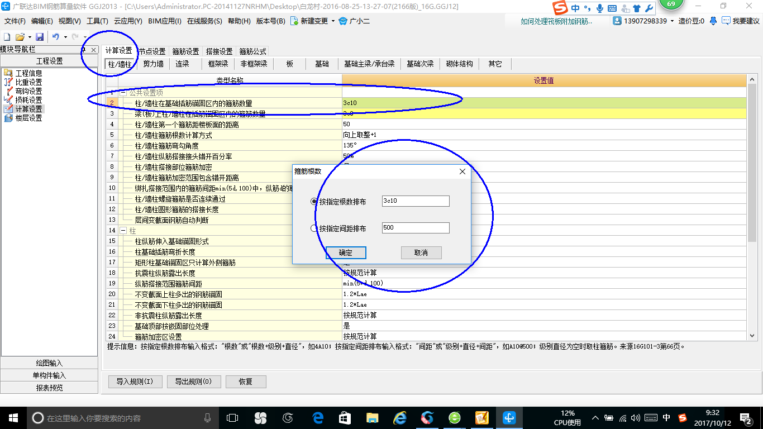The image size is (763, 429).
Task: Open the 绘图输入 navigation section
Action: pyautogui.click(x=49, y=363)
